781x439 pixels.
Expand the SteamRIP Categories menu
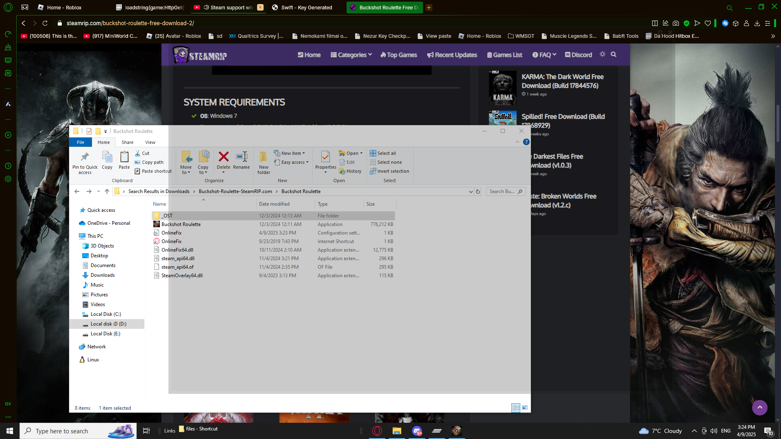click(x=351, y=55)
